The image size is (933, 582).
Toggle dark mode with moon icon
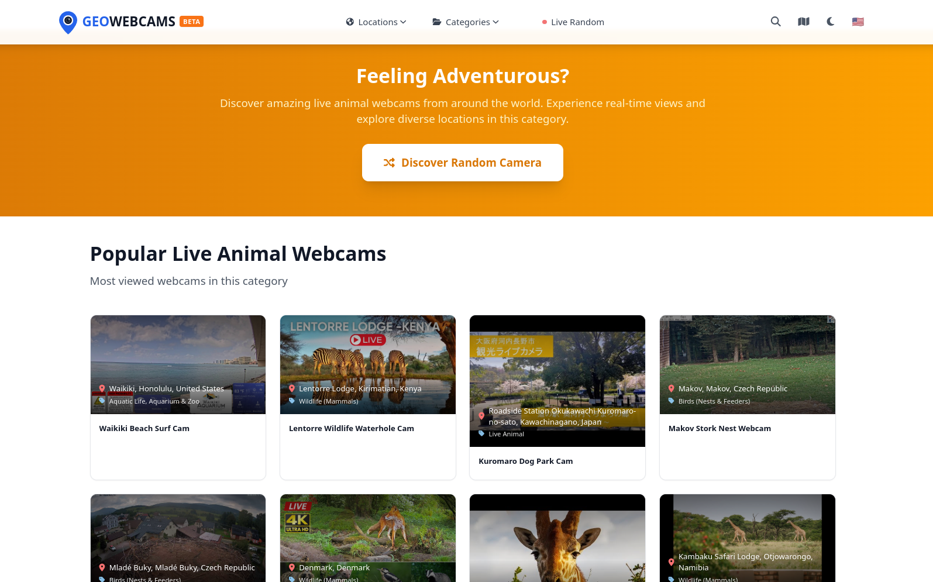tap(831, 22)
